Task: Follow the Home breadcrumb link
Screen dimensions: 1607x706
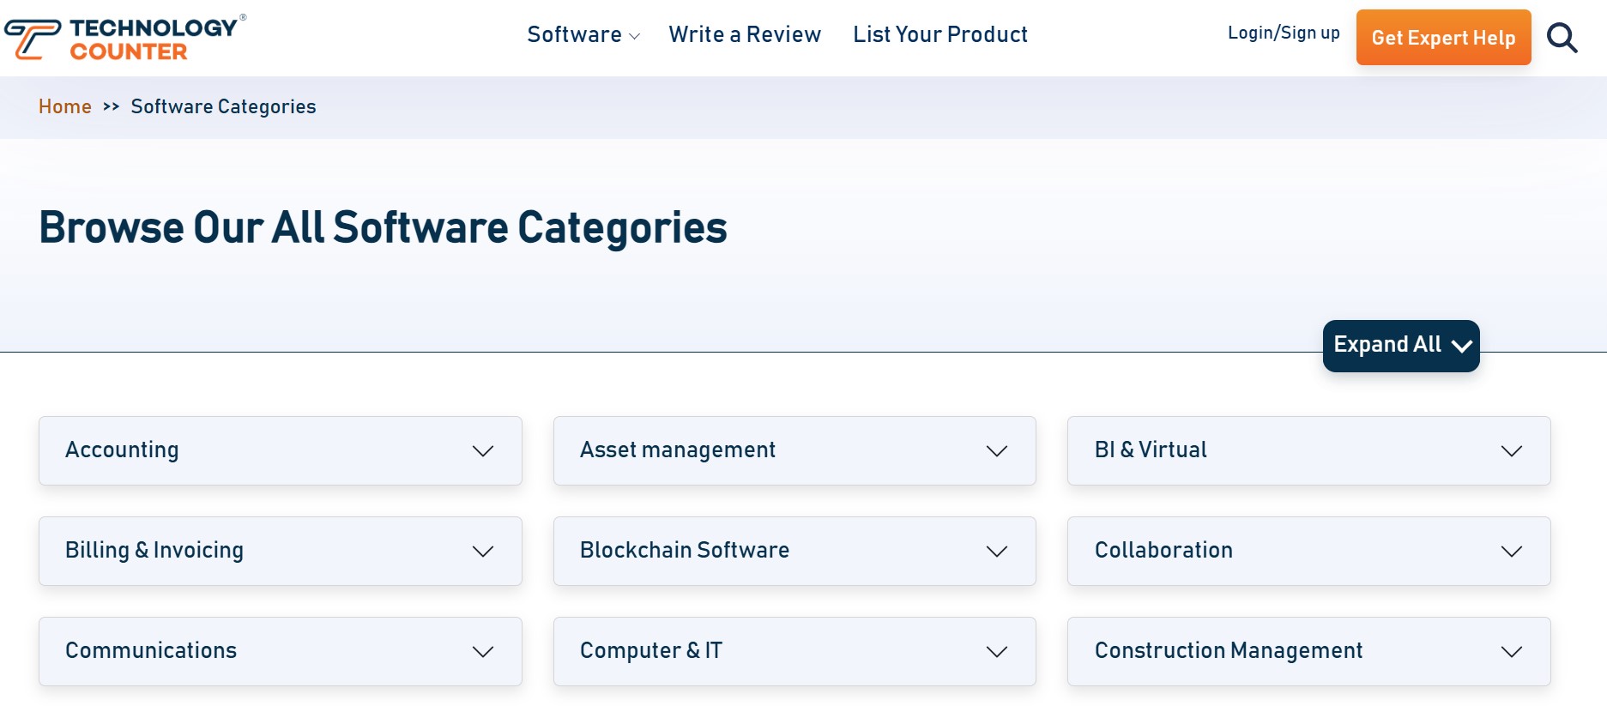Action: coord(65,106)
